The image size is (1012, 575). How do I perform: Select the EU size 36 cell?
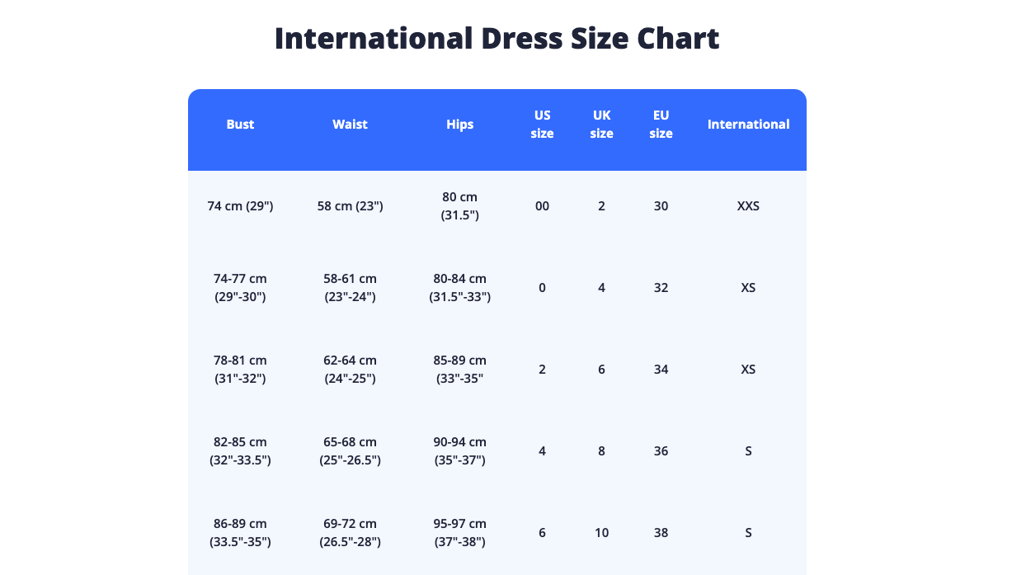coord(661,451)
